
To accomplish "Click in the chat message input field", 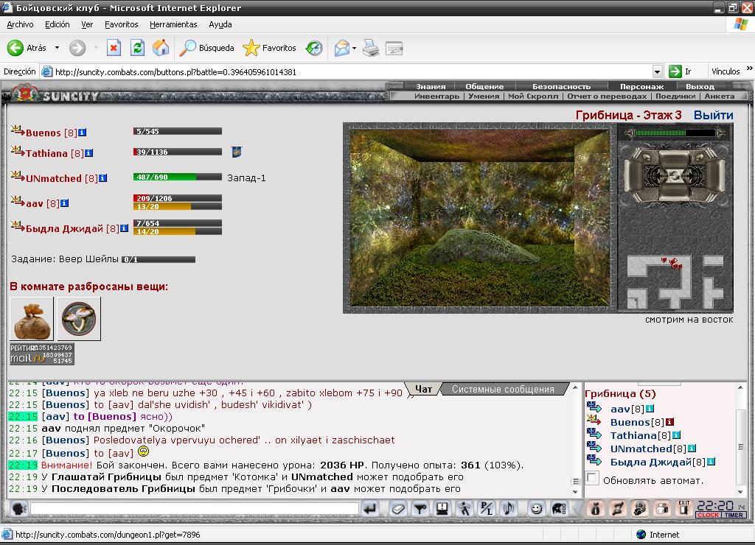I will tap(195, 508).
